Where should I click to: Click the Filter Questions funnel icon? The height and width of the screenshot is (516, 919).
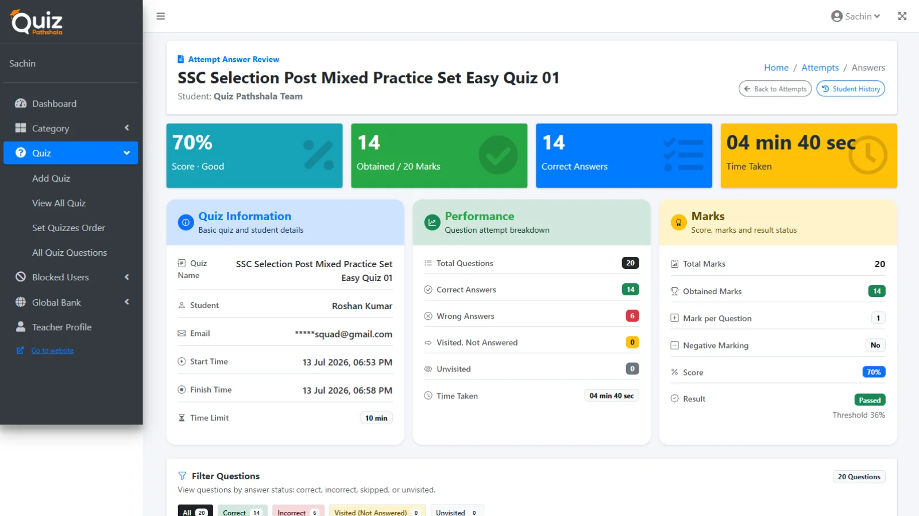182,476
